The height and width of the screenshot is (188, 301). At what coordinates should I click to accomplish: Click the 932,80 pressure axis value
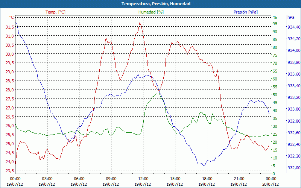point(294,121)
